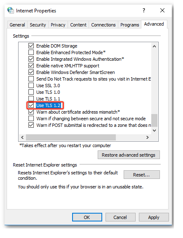Toggle the Use TLS 1.2 checkbox

click(31, 105)
